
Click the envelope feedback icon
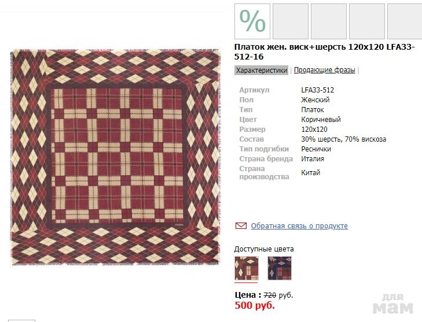(x=241, y=225)
